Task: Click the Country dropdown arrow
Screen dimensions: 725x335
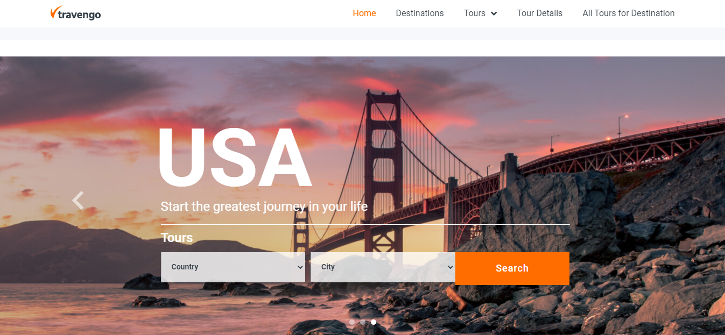Action: 300,267
